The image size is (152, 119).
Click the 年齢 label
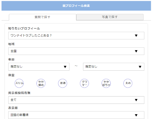pos(11,59)
